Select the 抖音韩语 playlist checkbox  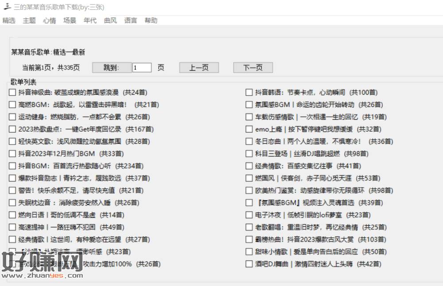click(249, 92)
